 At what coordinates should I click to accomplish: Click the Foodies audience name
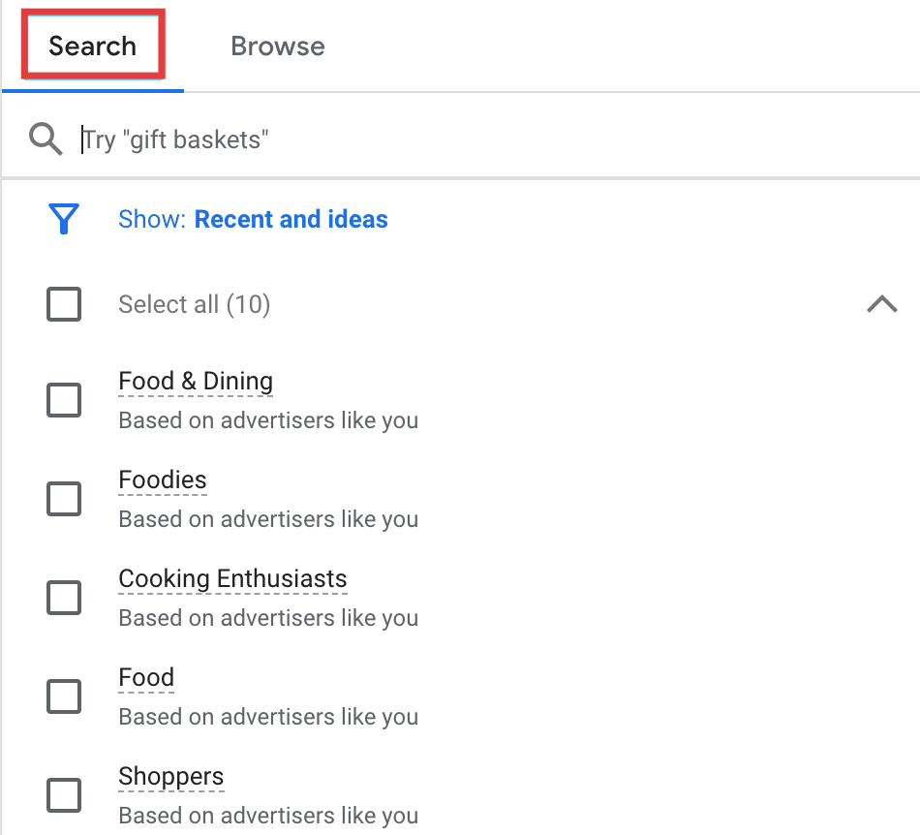(x=163, y=480)
